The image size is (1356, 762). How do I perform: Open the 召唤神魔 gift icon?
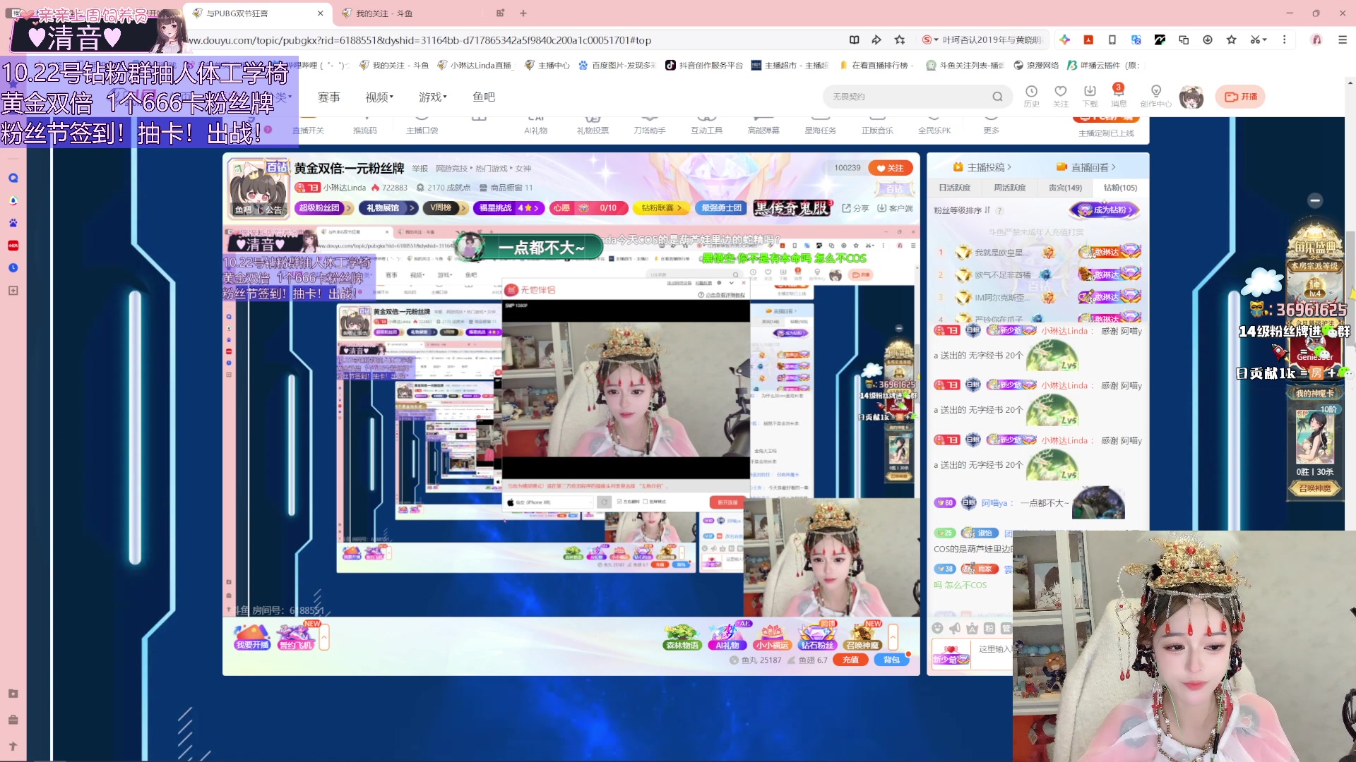pos(862,637)
